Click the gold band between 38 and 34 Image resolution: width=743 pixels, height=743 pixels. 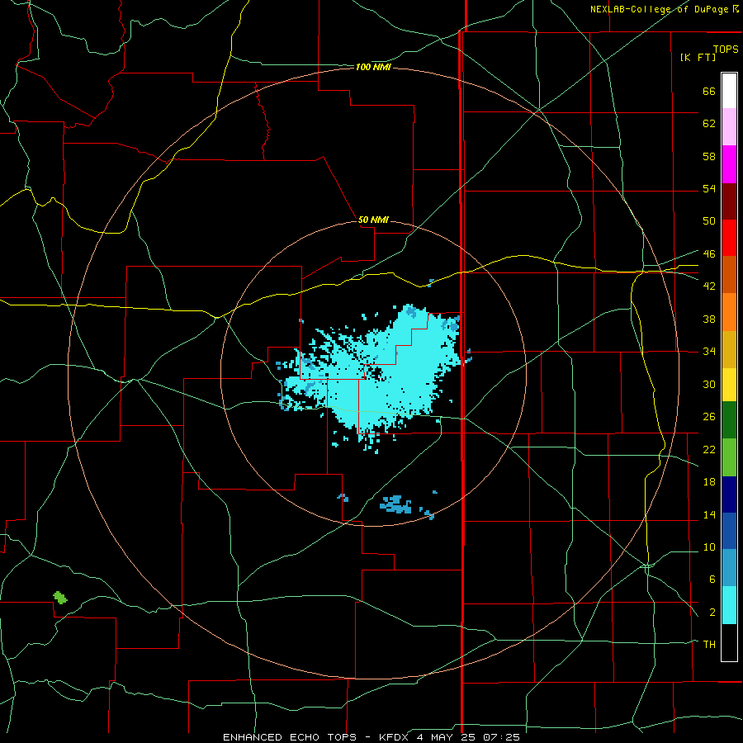[729, 349]
